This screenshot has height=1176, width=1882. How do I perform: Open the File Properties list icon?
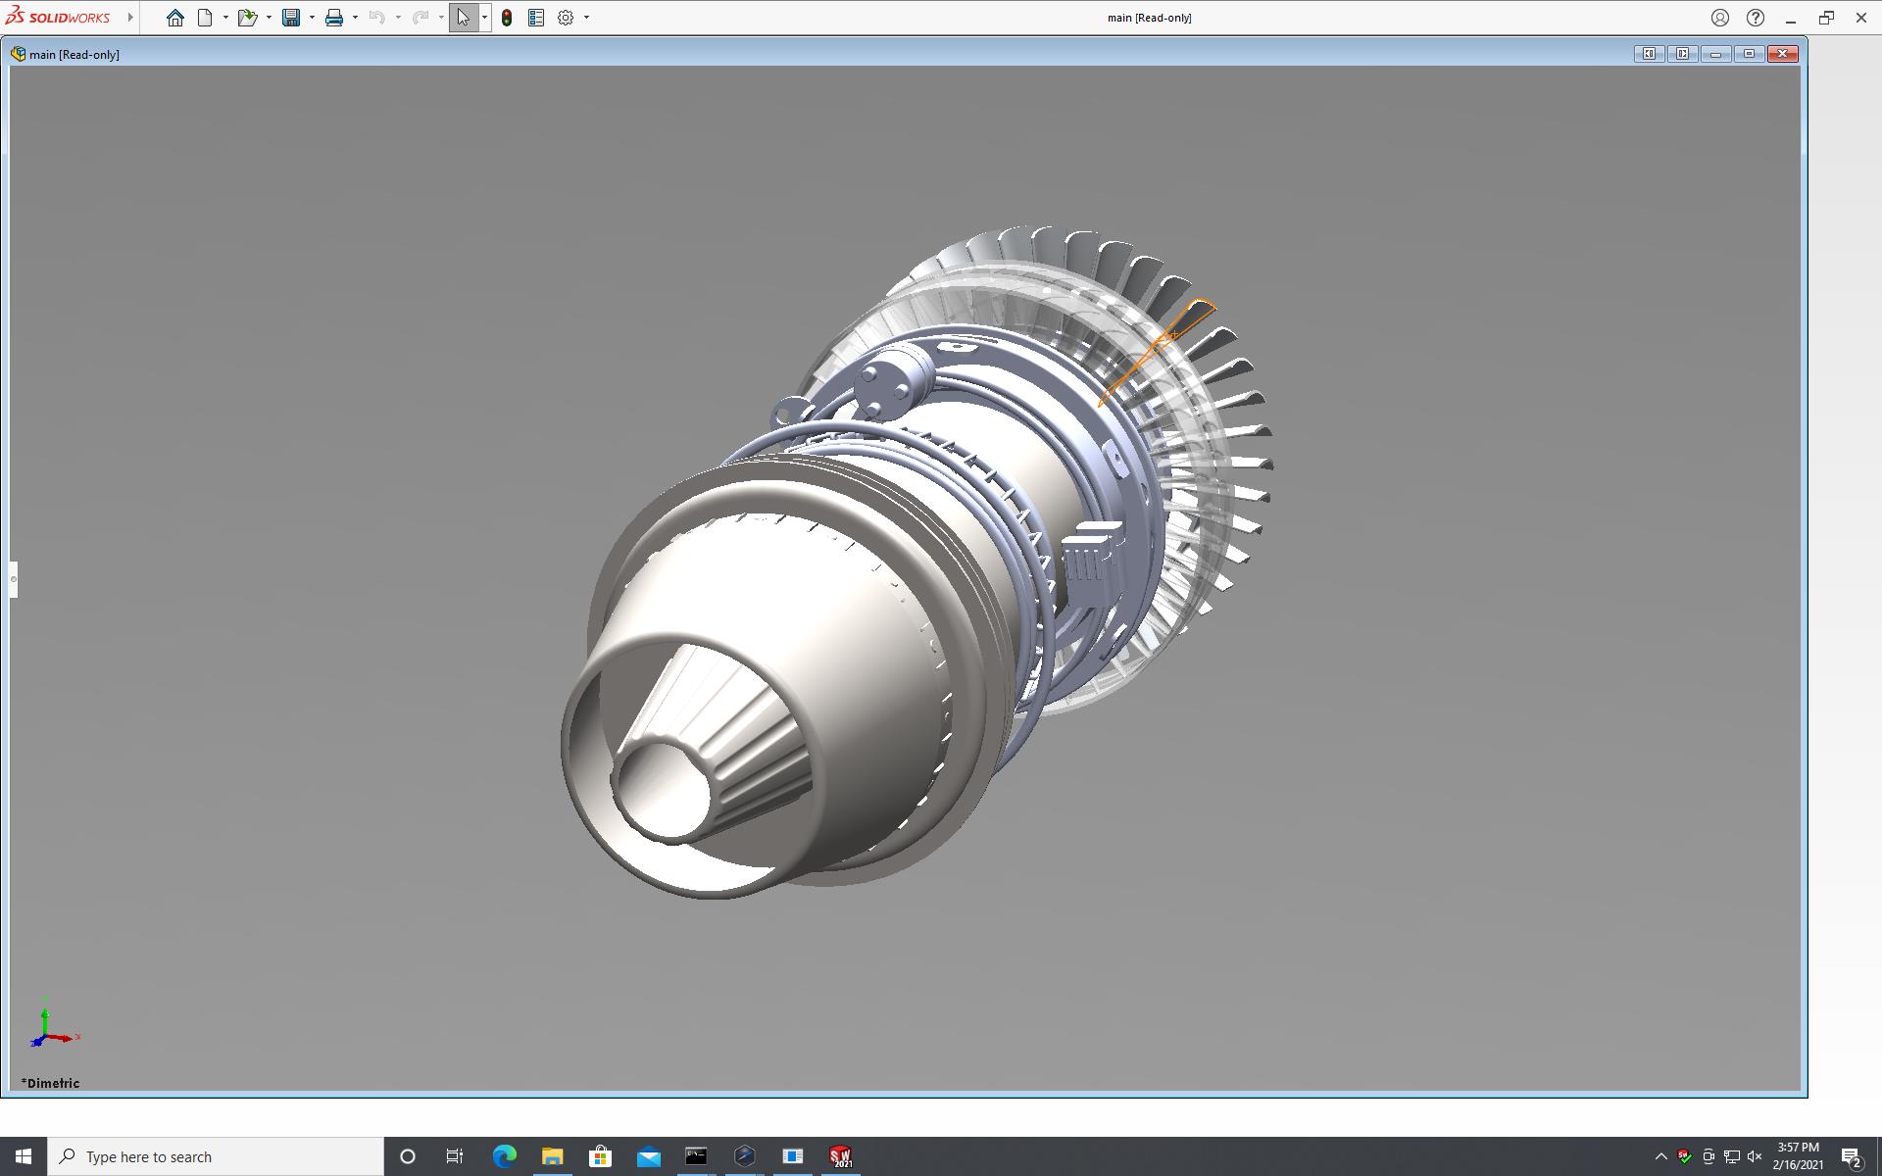tap(536, 18)
